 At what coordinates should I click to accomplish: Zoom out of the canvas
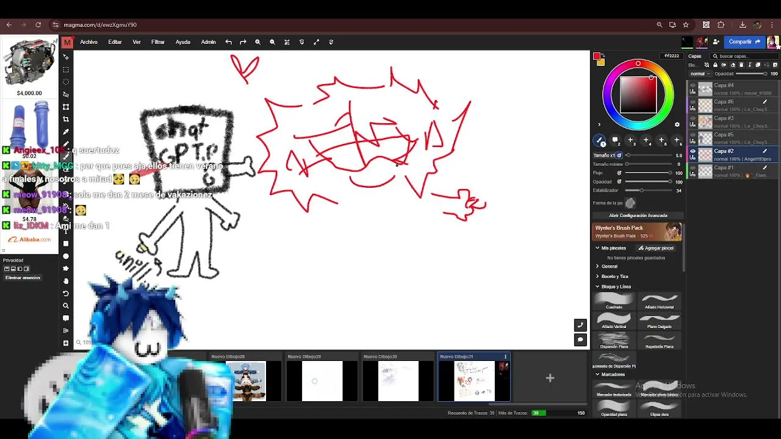click(x=272, y=42)
